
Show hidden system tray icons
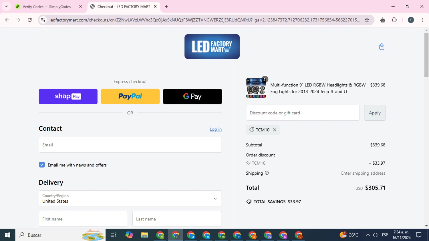pyautogui.click(x=368, y=235)
